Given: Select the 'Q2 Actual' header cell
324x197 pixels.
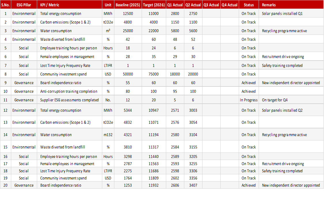Looking at the screenshot, I should [x=193, y=5].
